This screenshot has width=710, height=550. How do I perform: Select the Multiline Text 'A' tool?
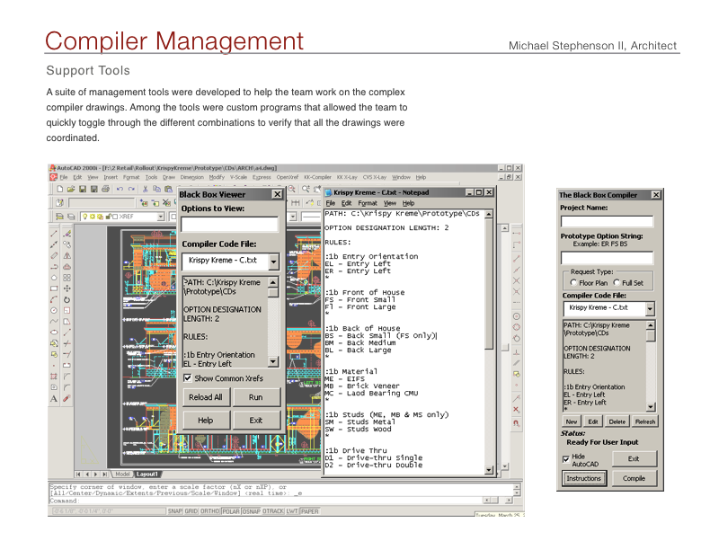click(54, 398)
